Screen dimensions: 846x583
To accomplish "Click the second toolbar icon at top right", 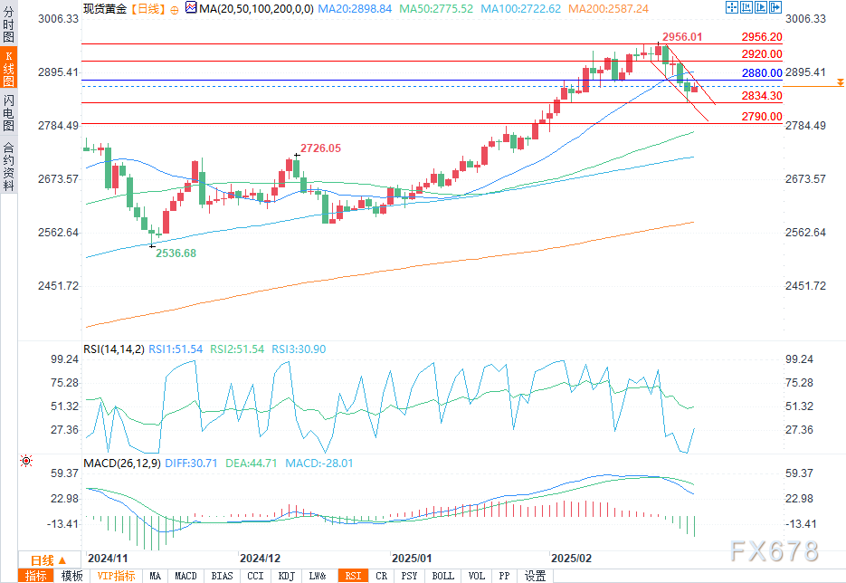I will pos(746,8).
